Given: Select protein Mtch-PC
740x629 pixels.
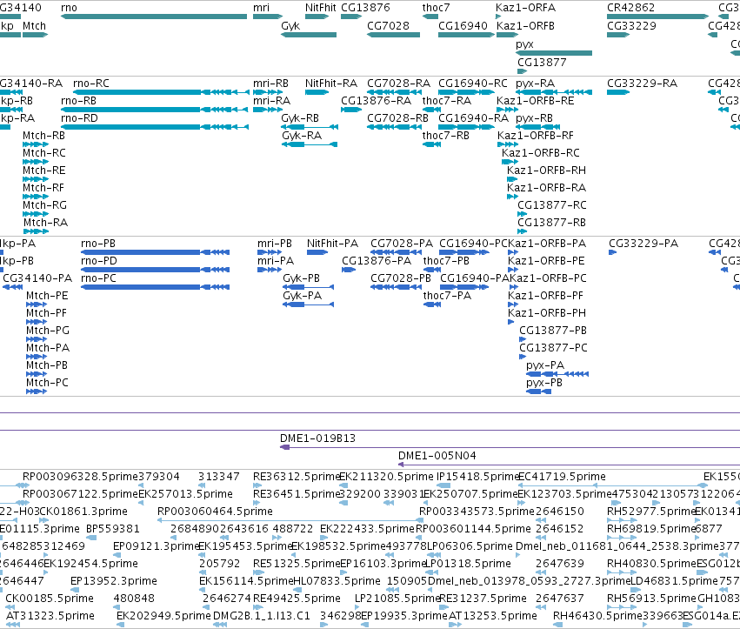Looking at the screenshot, I should pyautogui.click(x=47, y=383).
